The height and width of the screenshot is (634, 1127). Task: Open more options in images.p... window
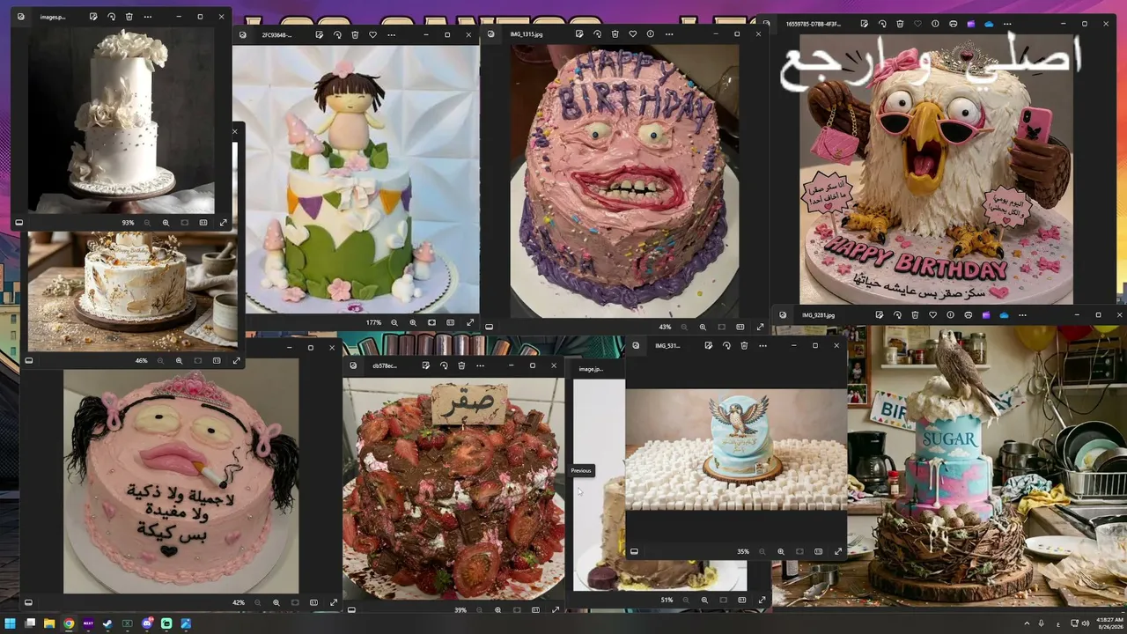(x=147, y=17)
